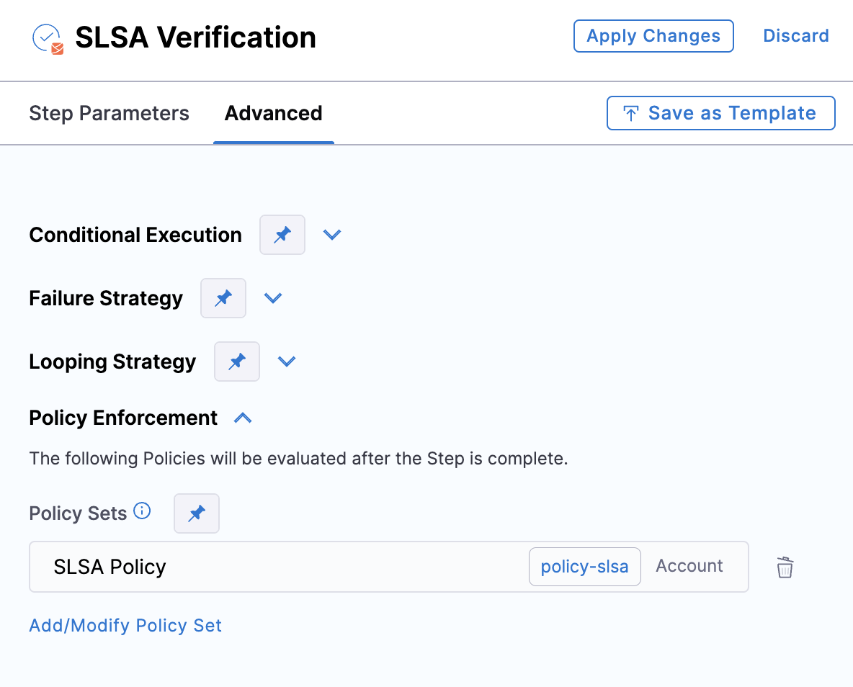Expand the Failure Strategy section
The height and width of the screenshot is (687, 853).
coord(273,298)
